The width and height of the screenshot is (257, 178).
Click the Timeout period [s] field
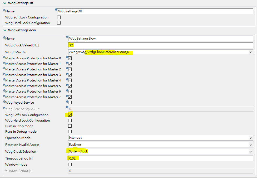(161, 158)
